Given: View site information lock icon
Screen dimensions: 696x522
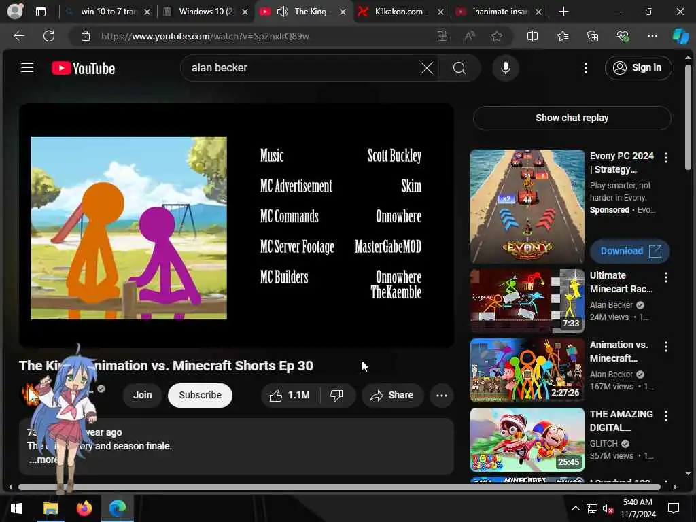Looking at the screenshot, I should tap(86, 36).
